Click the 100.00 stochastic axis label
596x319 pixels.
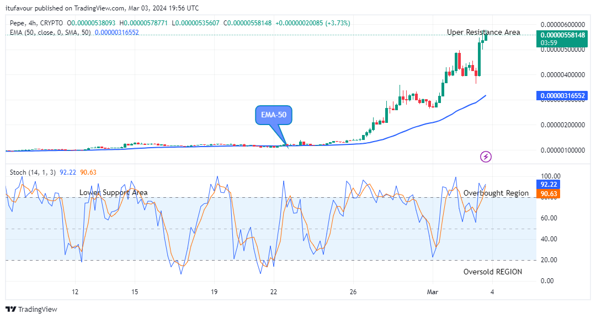(x=550, y=176)
